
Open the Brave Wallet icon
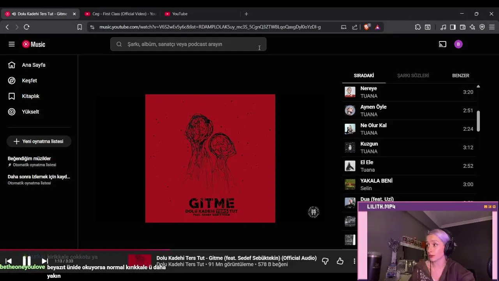coord(463,27)
